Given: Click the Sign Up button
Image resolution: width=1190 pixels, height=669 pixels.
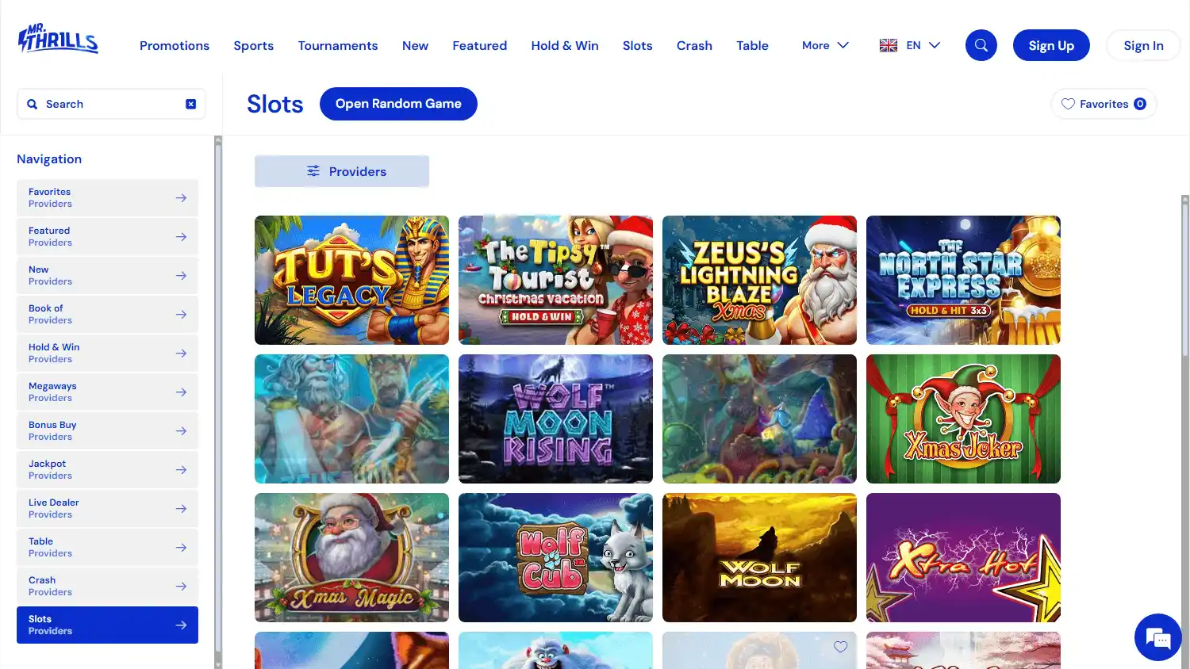Looking at the screenshot, I should click(1051, 45).
